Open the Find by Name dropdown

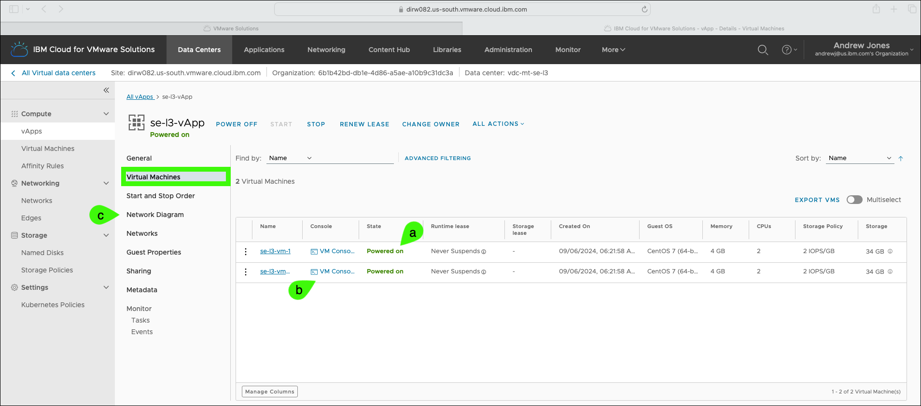point(290,158)
